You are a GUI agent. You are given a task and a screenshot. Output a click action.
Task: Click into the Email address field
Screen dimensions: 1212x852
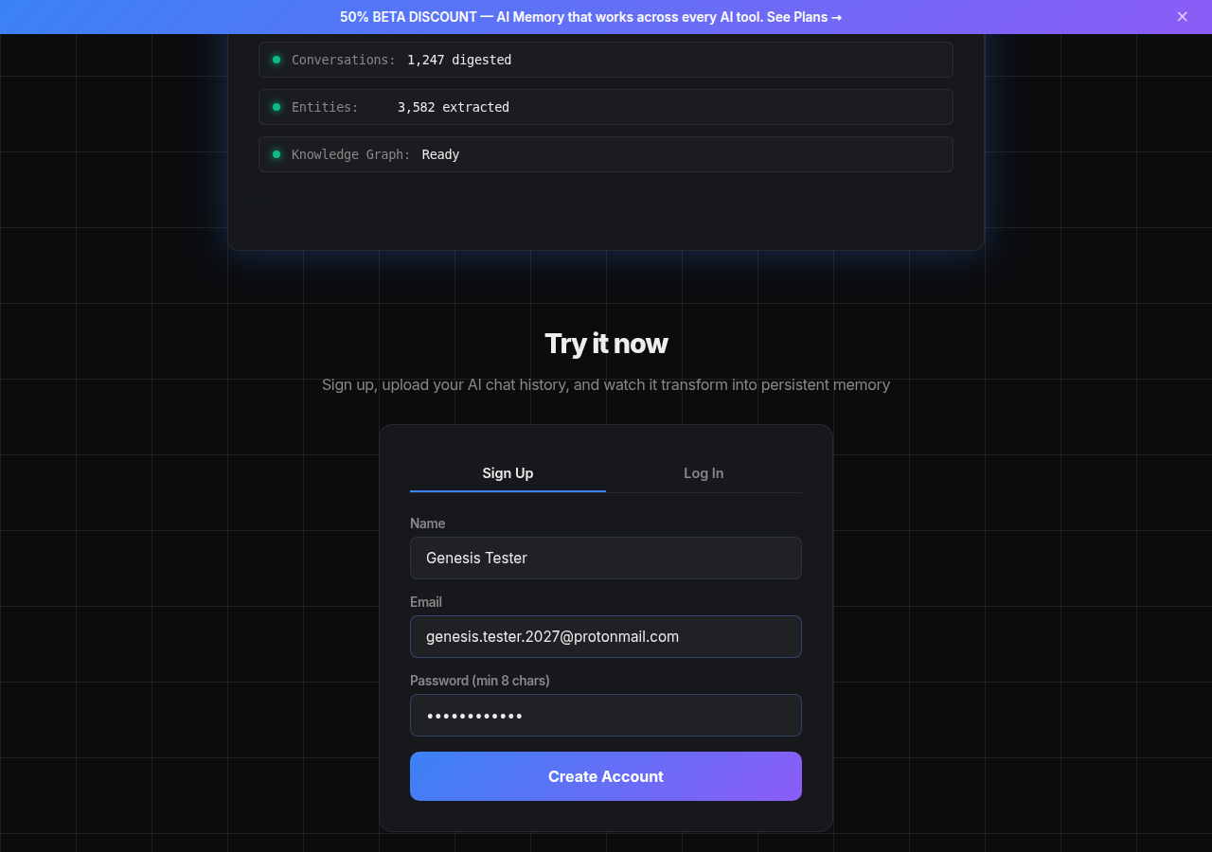[x=606, y=636]
